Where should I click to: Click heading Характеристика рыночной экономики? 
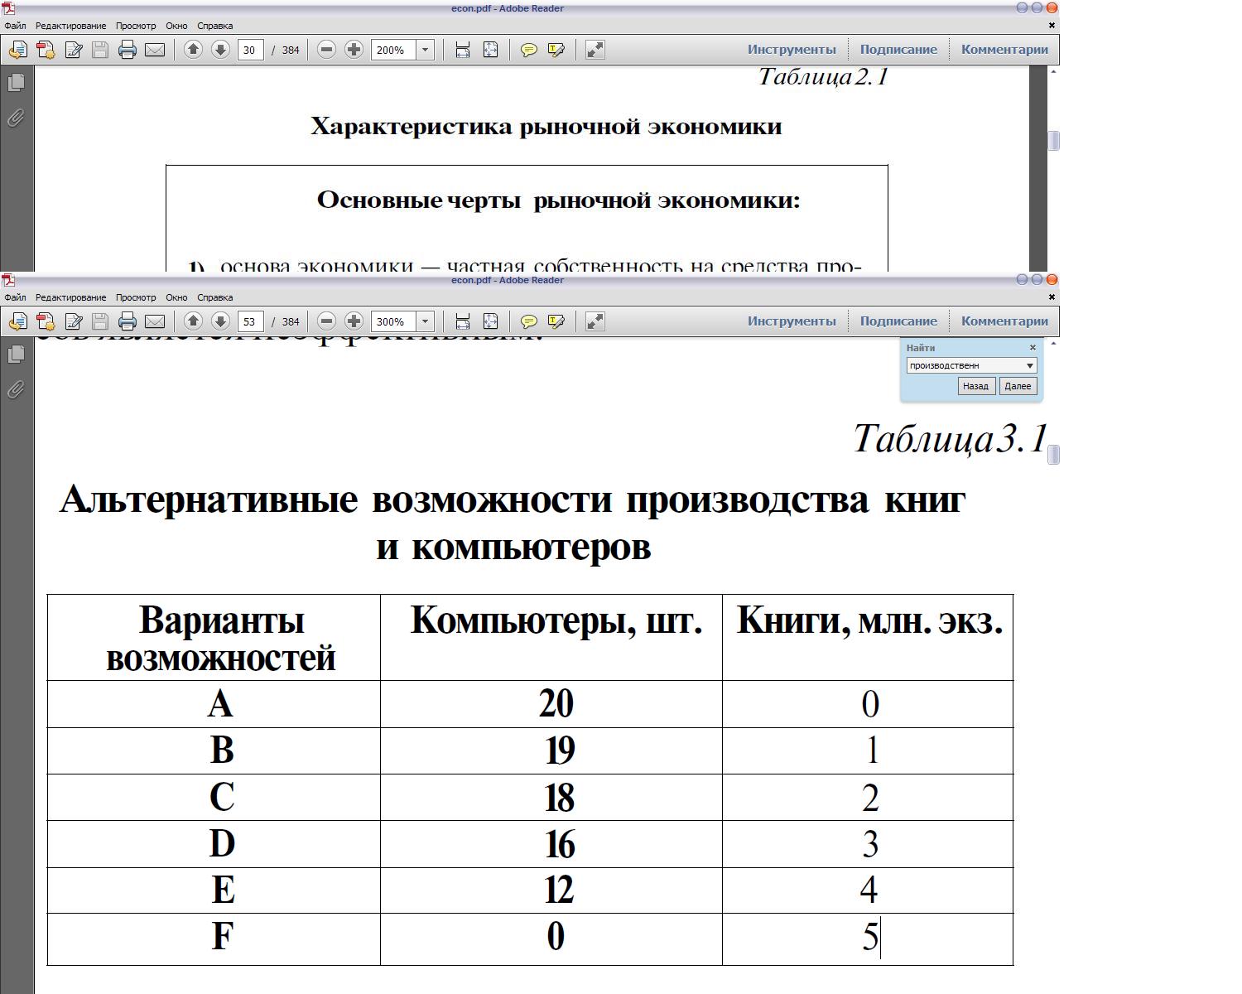(546, 127)
